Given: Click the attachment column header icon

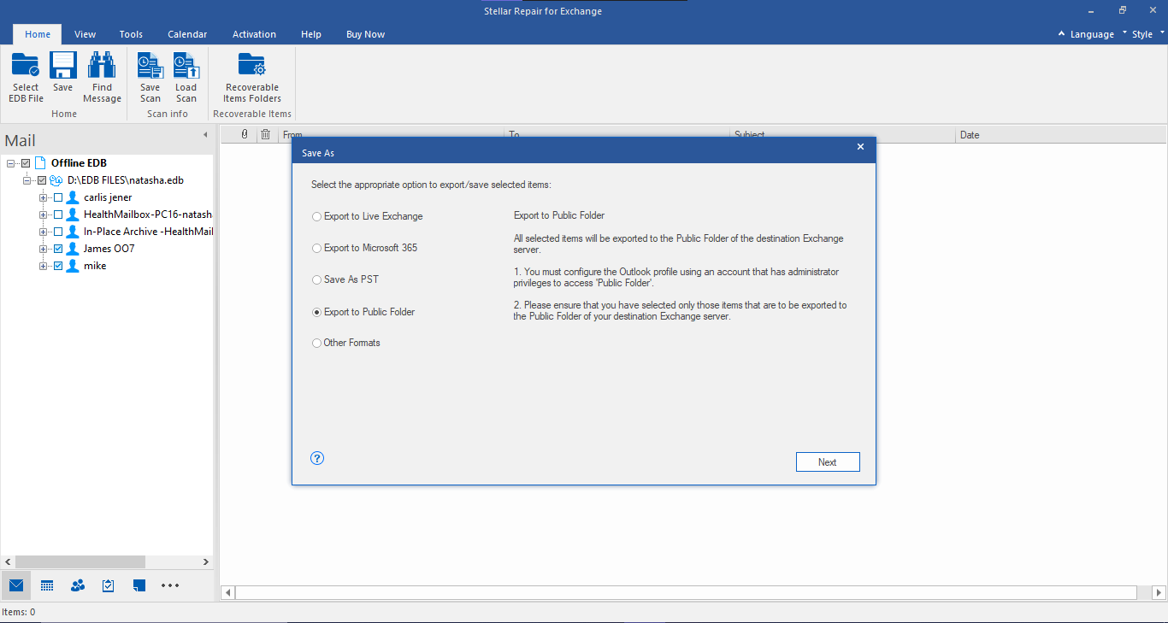Looking at the screenshot, I should click(x=245, y=134).
